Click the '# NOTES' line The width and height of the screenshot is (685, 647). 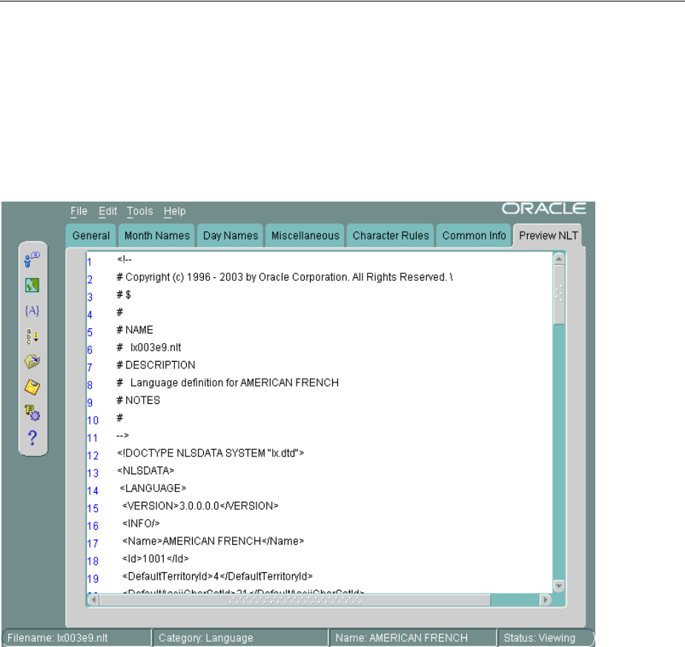pos(138,400)
